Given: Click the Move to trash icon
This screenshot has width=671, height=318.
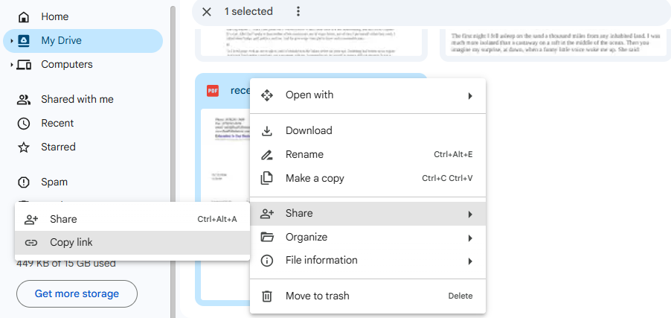Looking at the screenshot, I should tap(266, 296).
